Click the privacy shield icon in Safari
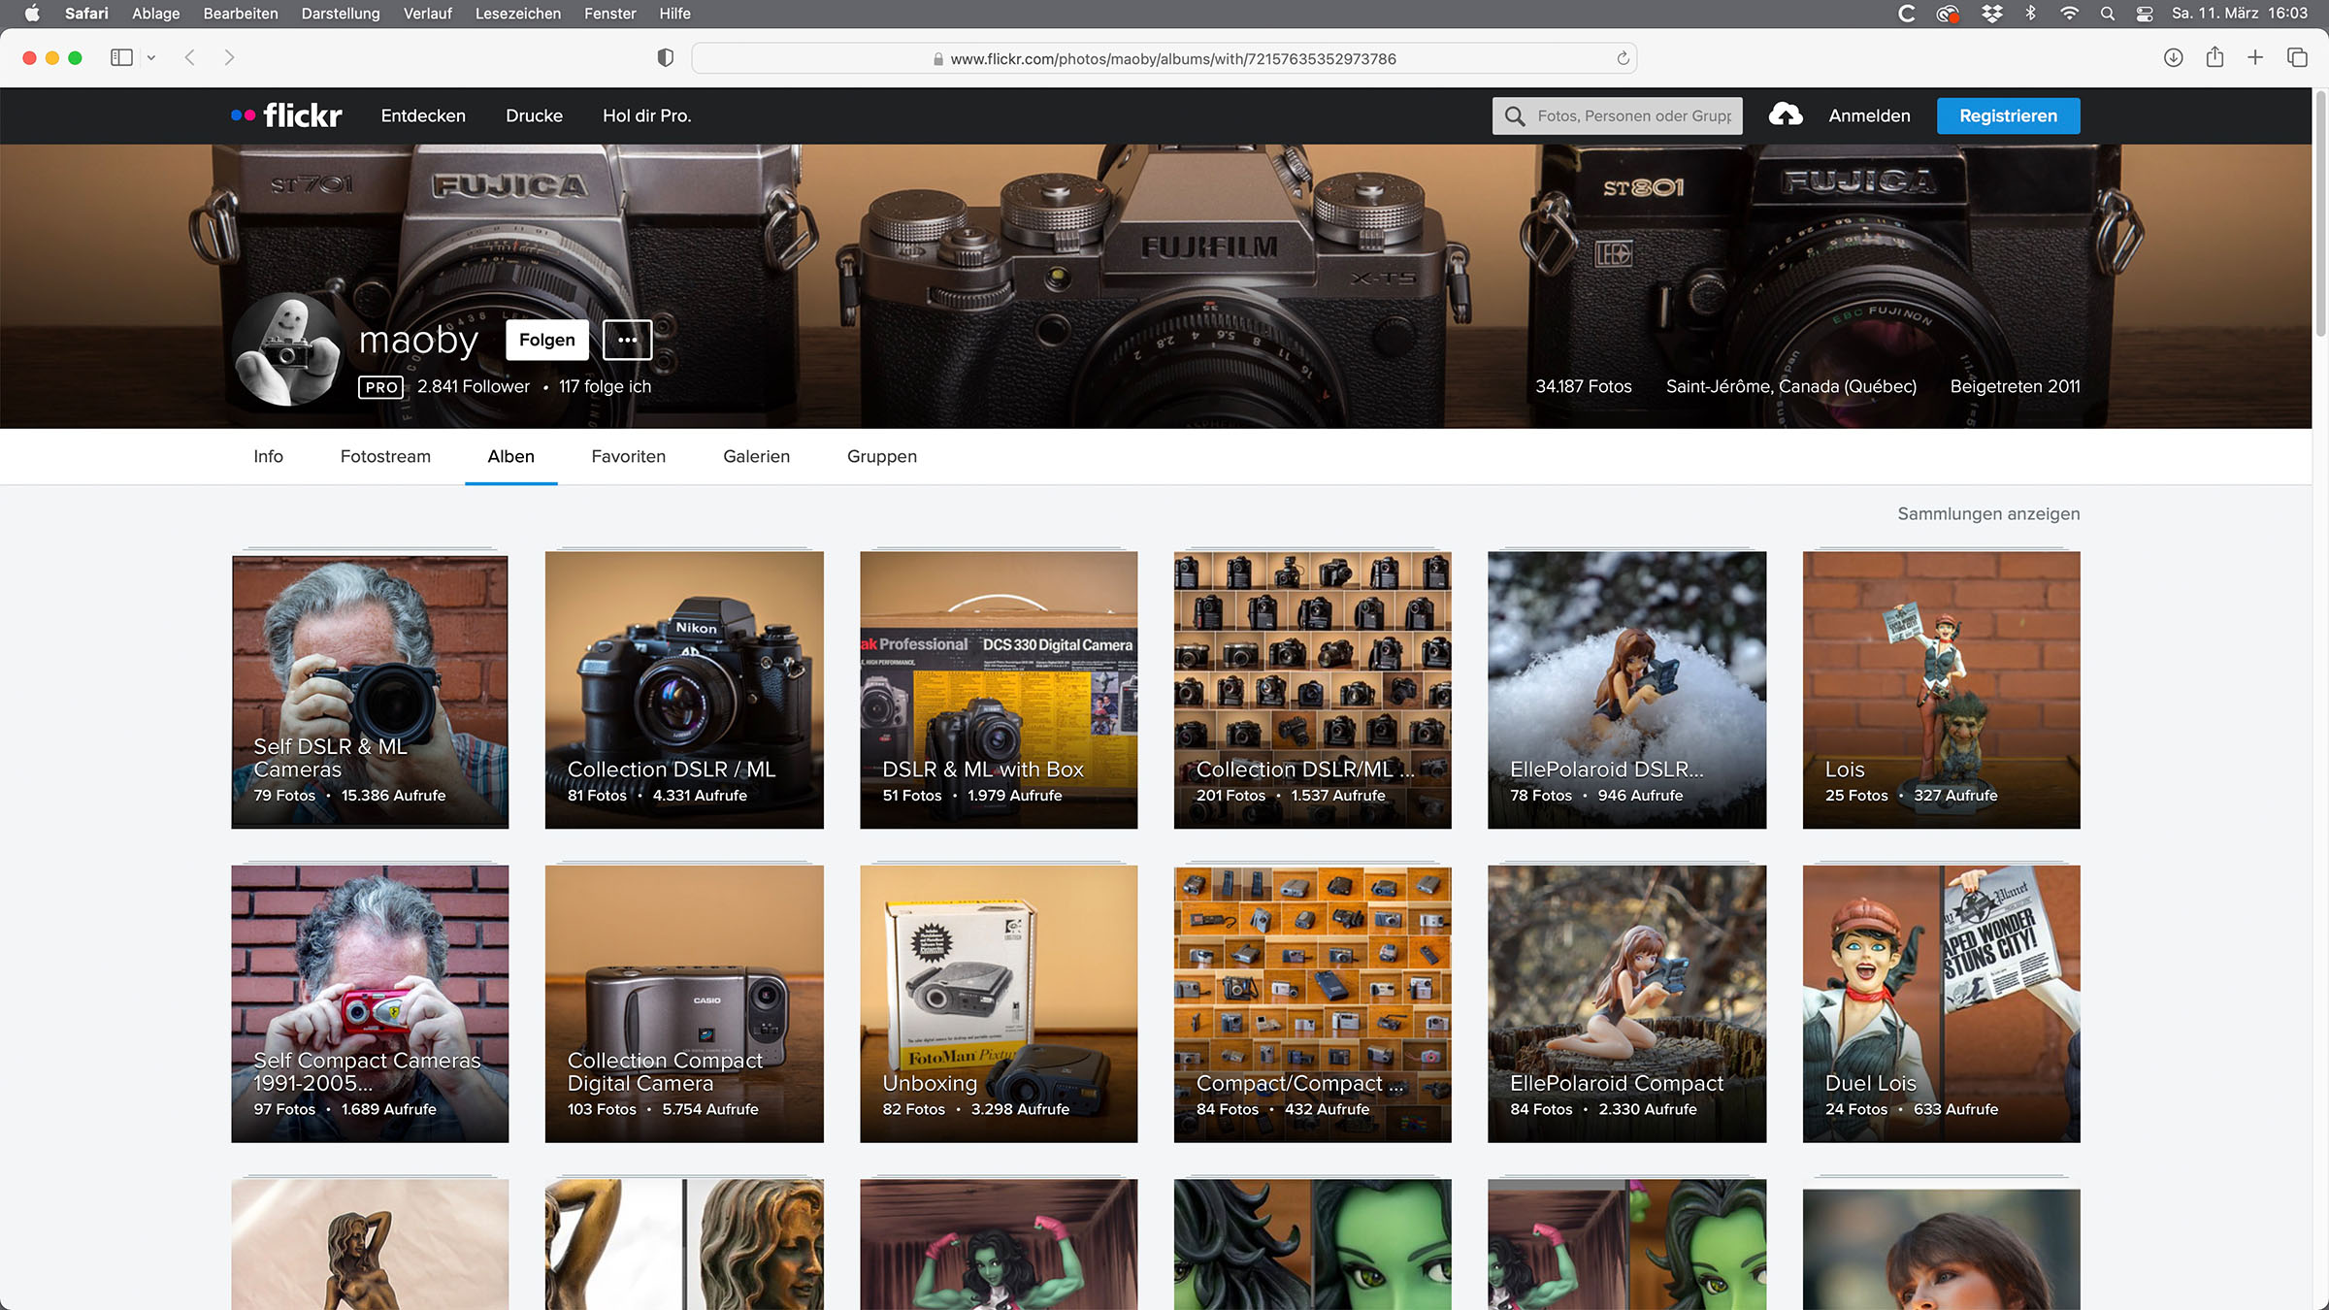2329x1310 pixels. click(x=665, y=58)
